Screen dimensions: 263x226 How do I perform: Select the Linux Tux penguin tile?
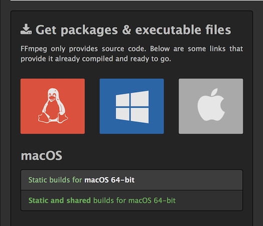[53, 106]
